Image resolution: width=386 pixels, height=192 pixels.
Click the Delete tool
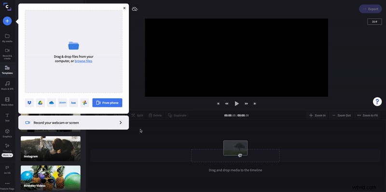(x=155, y=115)
